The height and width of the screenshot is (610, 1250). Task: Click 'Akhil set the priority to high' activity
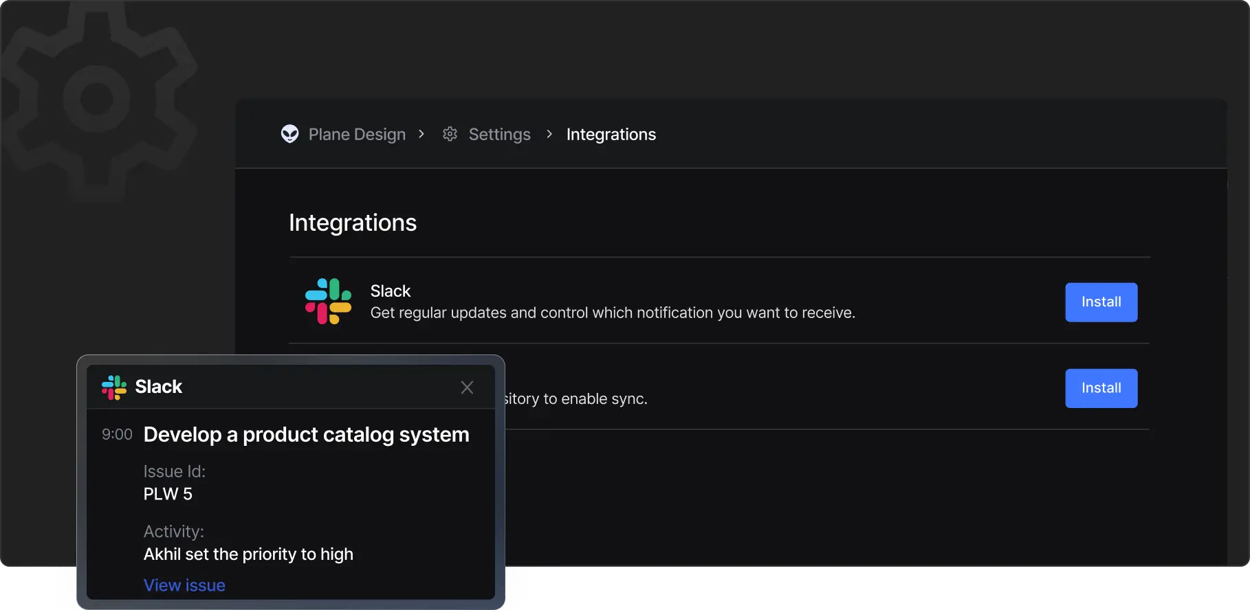[248, 554]
